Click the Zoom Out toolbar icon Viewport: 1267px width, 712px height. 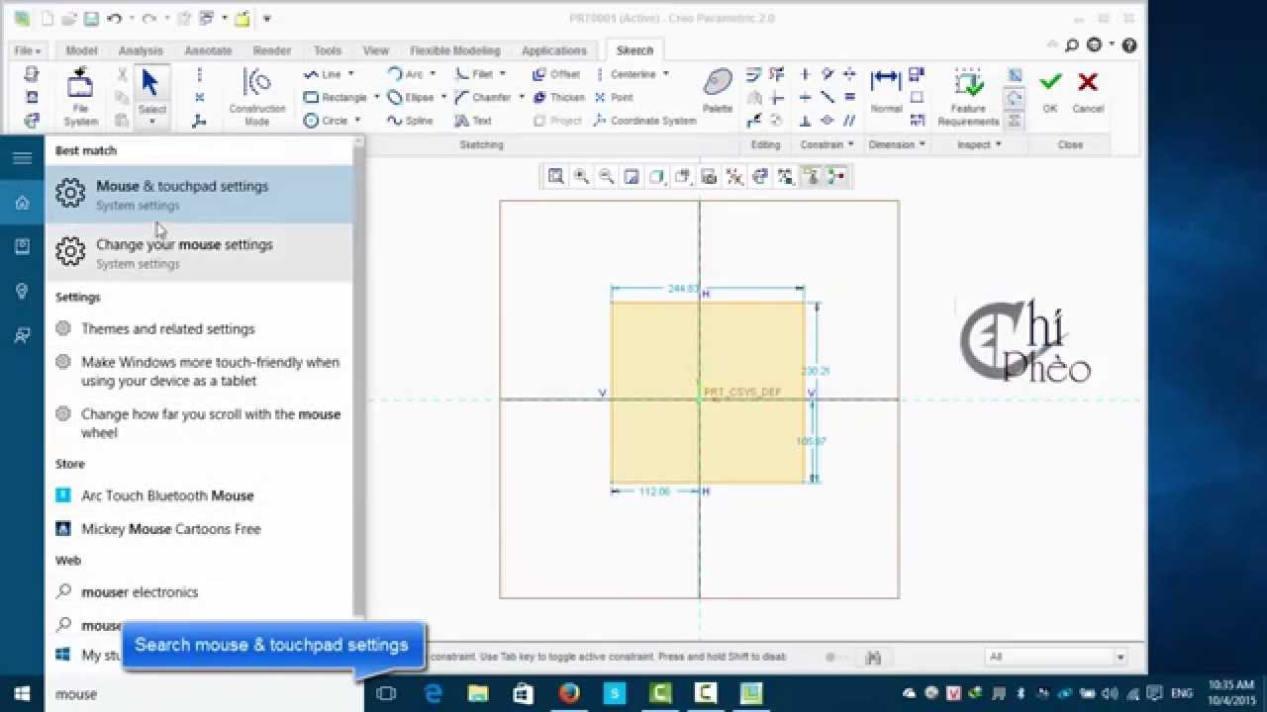(x=607, y=177)
